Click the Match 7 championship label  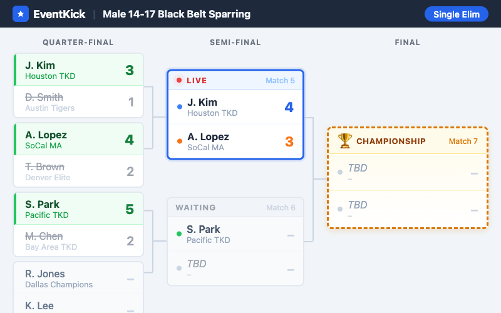pos(463,141)
